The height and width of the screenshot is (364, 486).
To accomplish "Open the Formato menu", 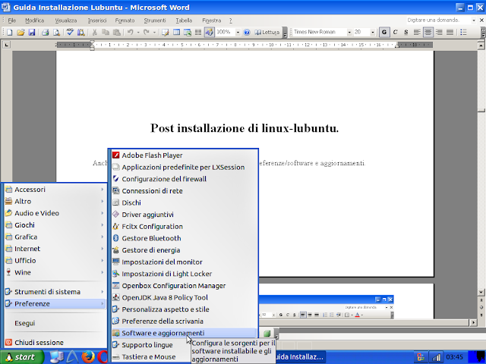I will pos(125,20).
